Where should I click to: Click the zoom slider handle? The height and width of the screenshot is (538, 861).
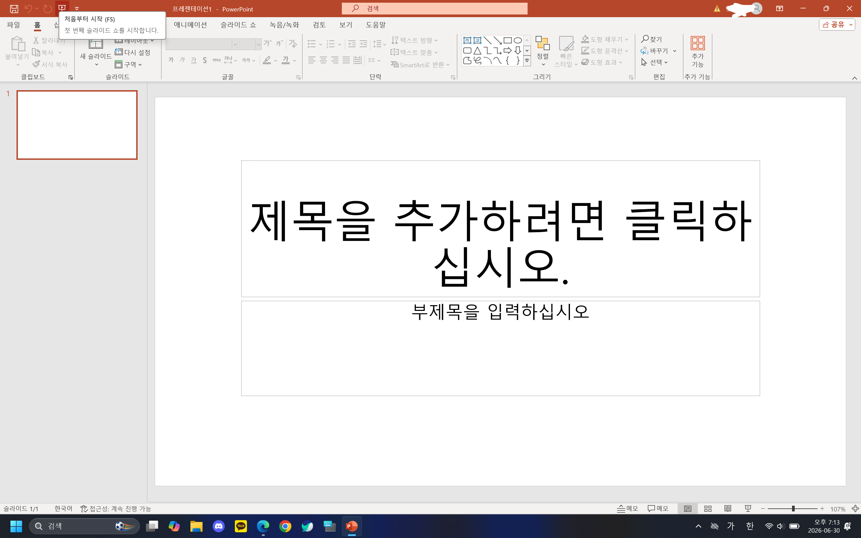(x=793, y=509)
